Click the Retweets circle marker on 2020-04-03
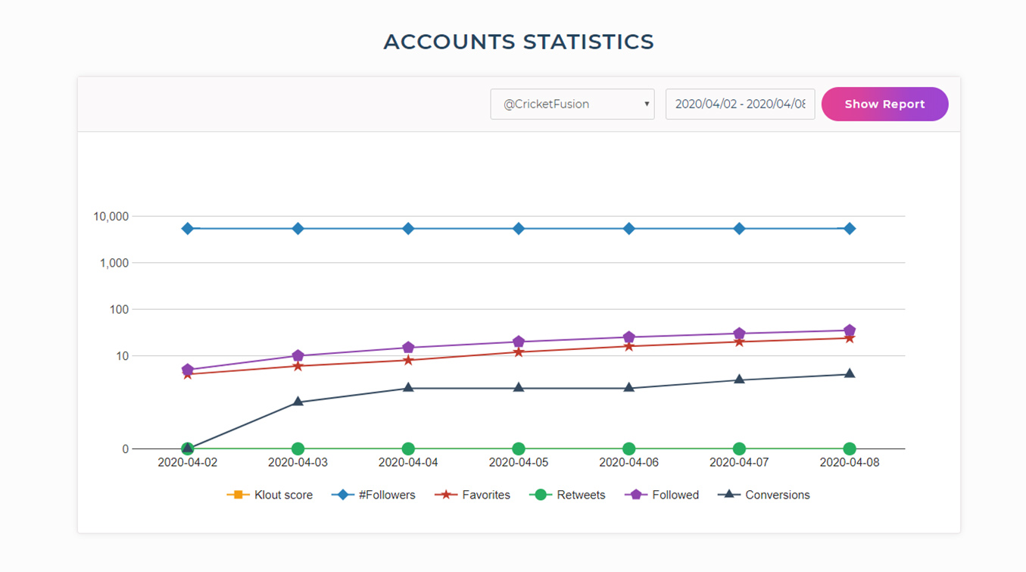 297,449
